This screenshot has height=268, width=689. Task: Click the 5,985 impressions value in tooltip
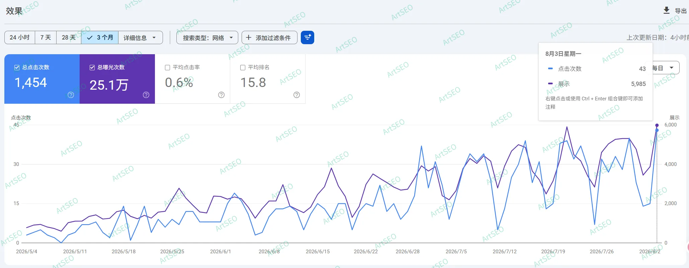pos(638,84)
